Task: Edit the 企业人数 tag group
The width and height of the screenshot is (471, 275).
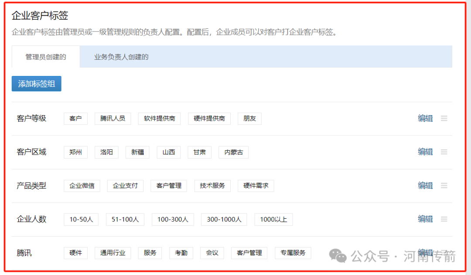Action: click(425, 219)
